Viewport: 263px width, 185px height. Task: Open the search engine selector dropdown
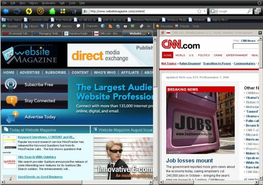point(214,11)
